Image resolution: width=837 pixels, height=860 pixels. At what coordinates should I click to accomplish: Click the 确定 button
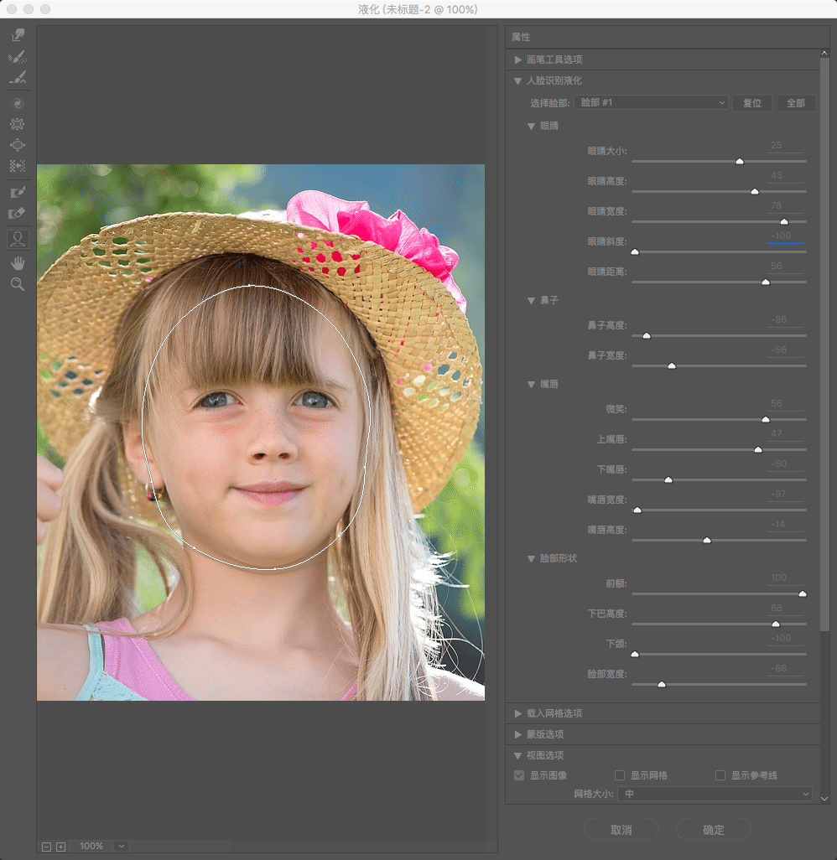[713, 830]
